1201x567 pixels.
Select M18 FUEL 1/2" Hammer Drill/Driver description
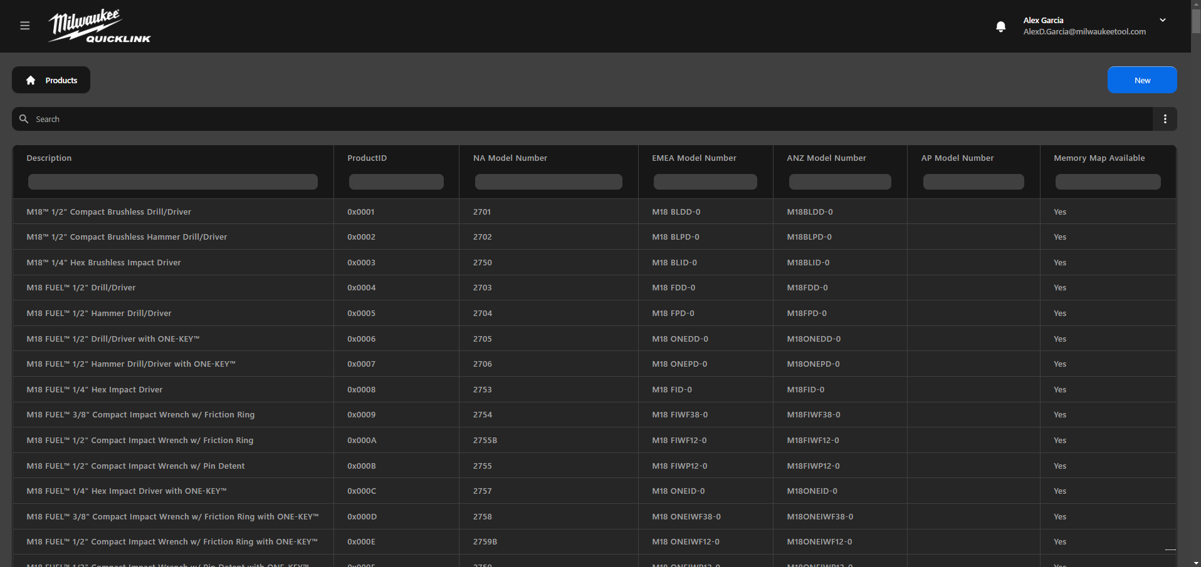point(99,313)
